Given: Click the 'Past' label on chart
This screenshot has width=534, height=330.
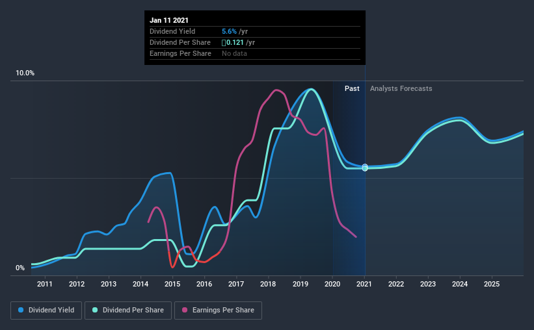Looking at the screenshot, I should click(x=352, y=88).
